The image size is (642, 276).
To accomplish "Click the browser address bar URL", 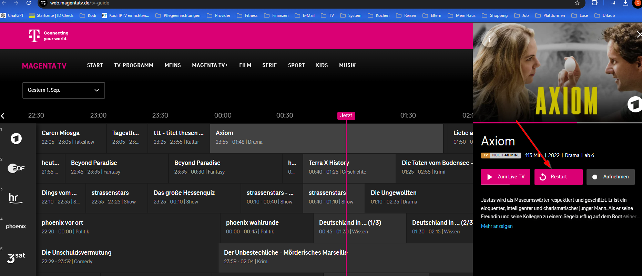I will pos(80,3).
